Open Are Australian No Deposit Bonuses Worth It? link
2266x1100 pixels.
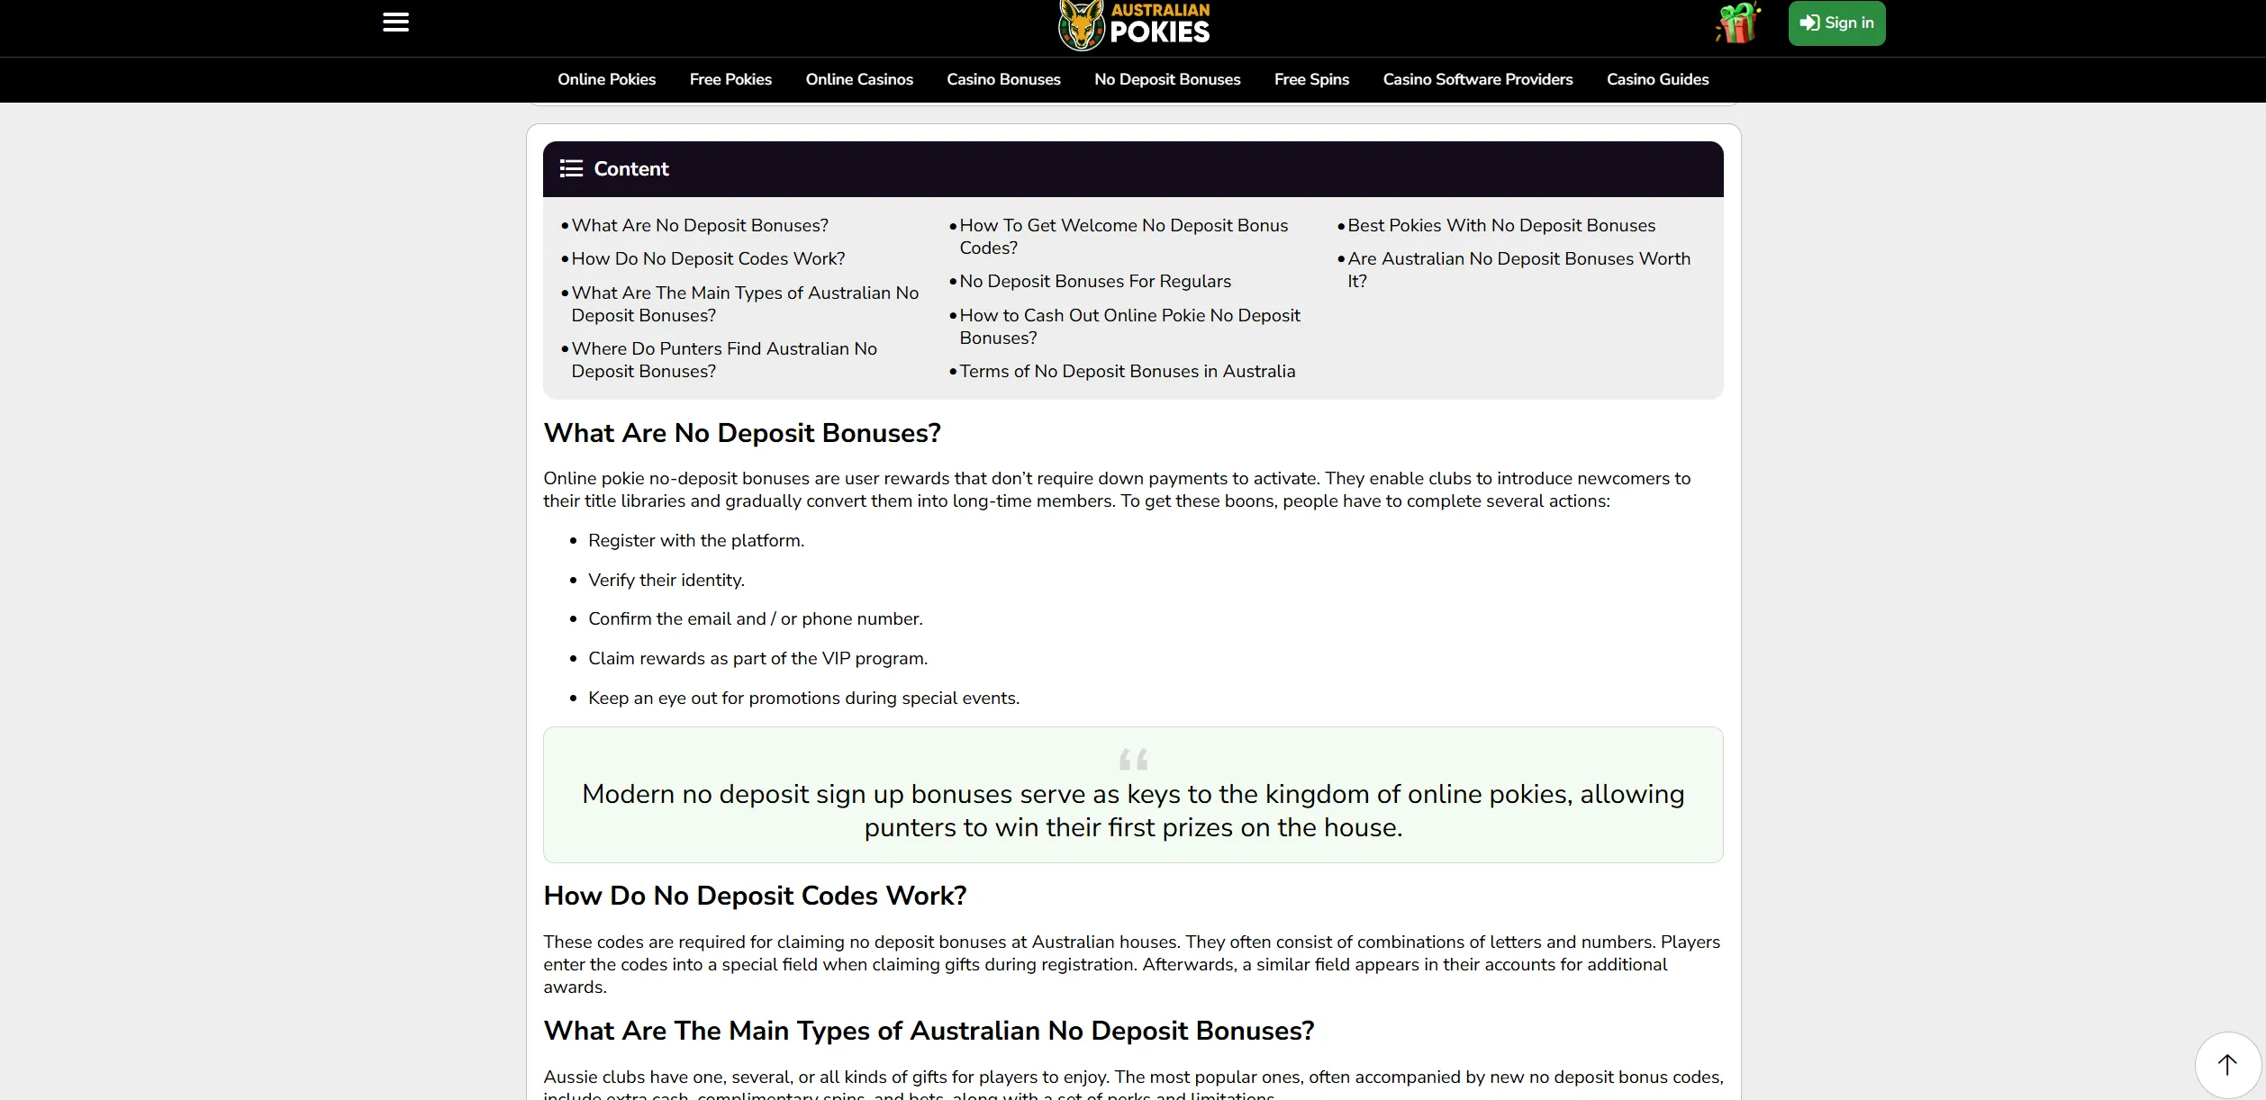tap(1518, 270)
